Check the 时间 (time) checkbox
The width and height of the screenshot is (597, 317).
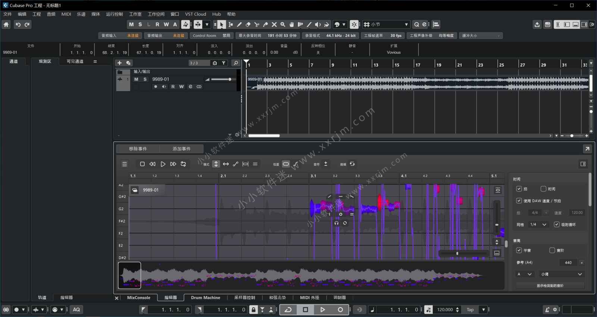[543, 189]
